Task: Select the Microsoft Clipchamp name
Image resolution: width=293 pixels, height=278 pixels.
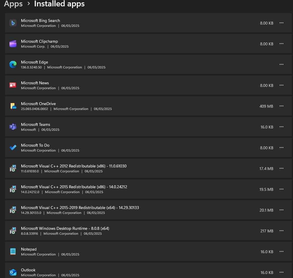Action: coord(39,41)
